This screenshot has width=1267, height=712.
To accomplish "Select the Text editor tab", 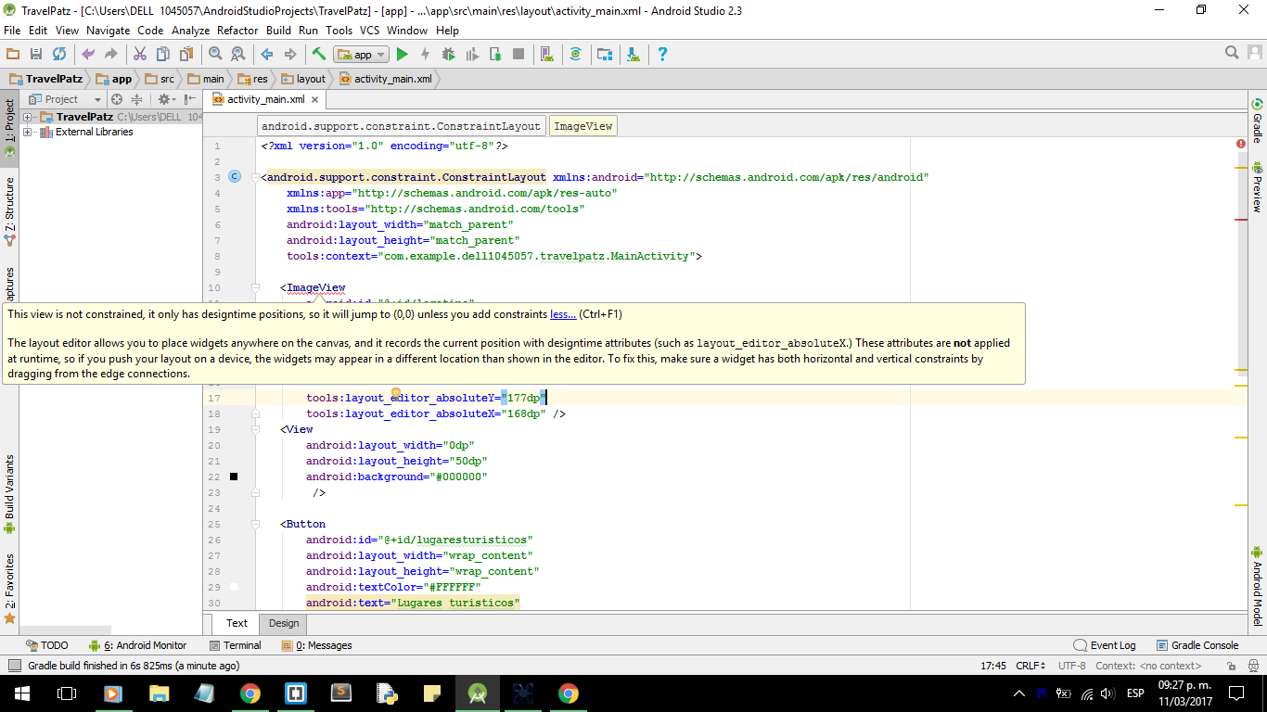I will tap(237, 623).
